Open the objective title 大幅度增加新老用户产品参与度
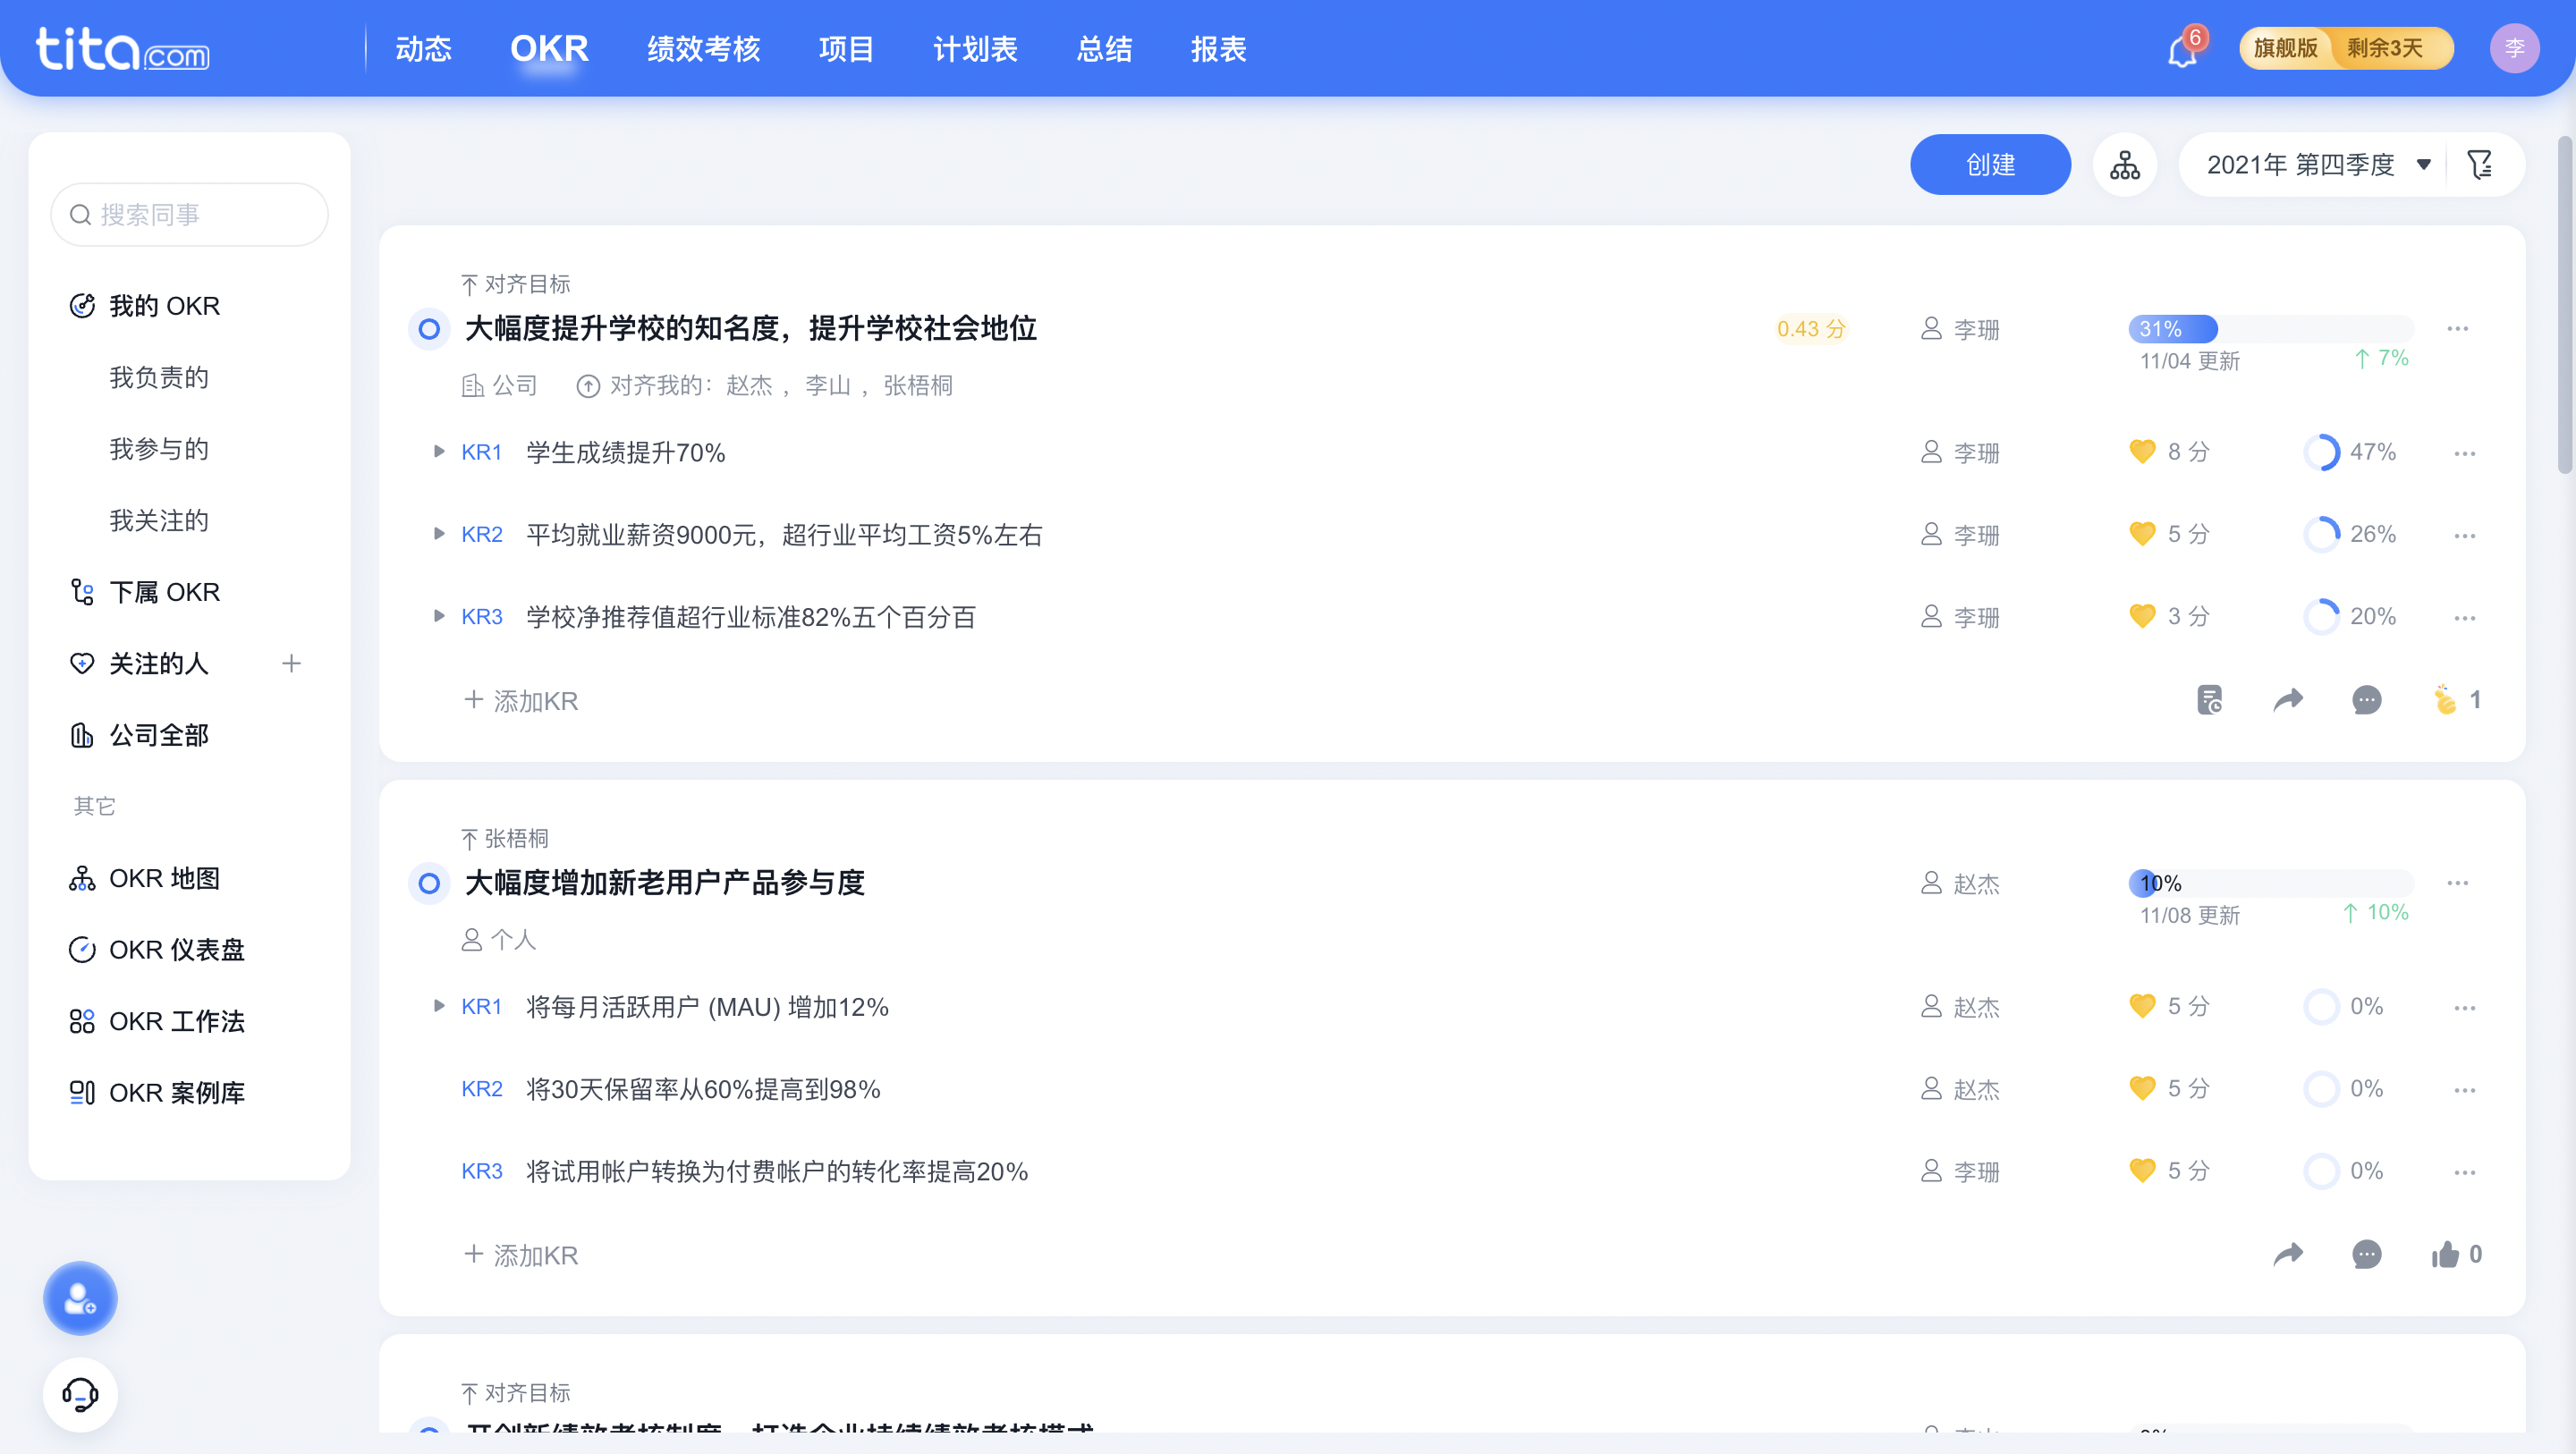The width and height of the screenshot is (2576, 1454). click(x=664, y=883)
